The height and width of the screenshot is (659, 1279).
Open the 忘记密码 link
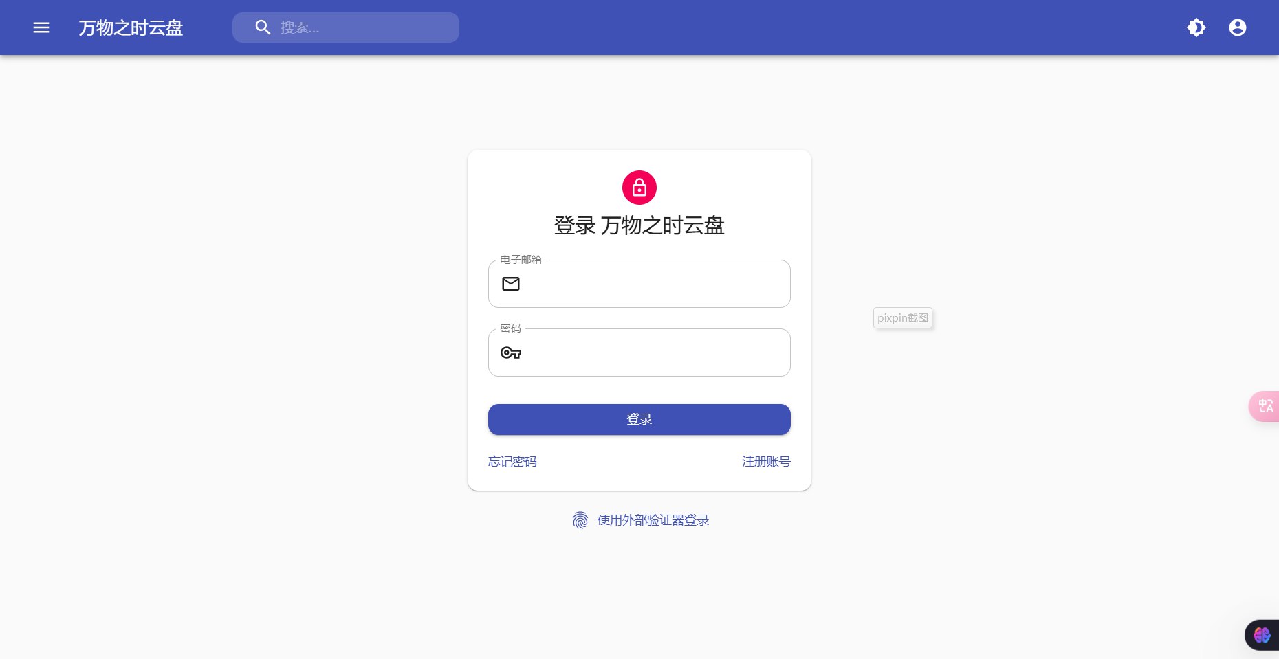pyautogui.click(x=512, y=462)
